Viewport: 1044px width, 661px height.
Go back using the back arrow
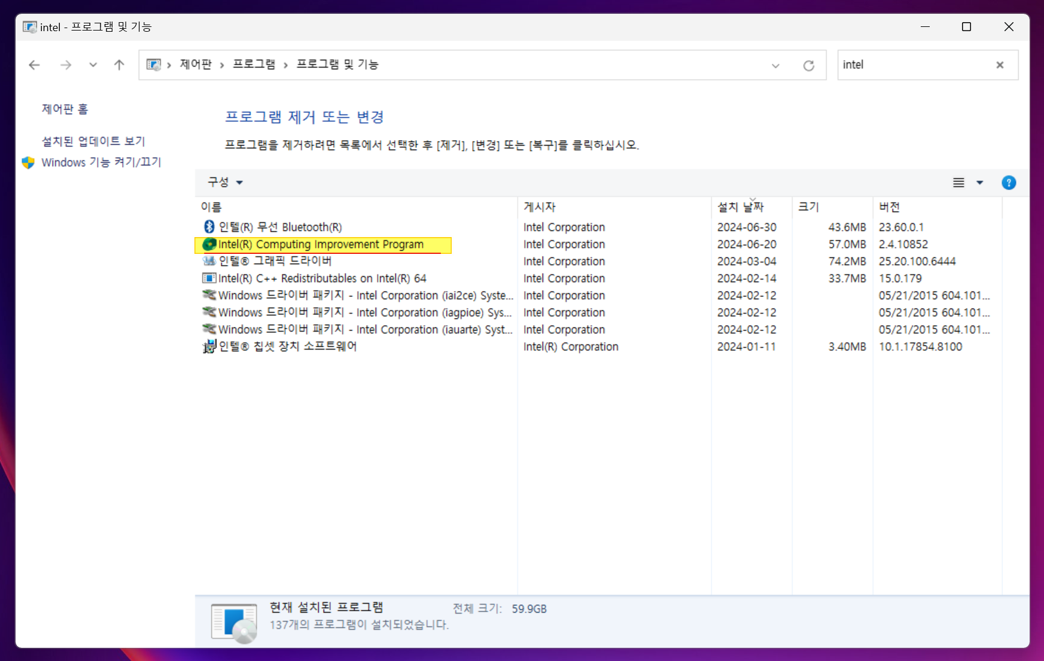coord(34,65)
